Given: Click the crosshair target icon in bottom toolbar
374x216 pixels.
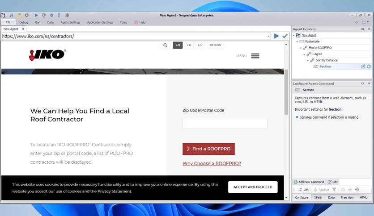Looking at the screenshot, I should click(357, 189).
